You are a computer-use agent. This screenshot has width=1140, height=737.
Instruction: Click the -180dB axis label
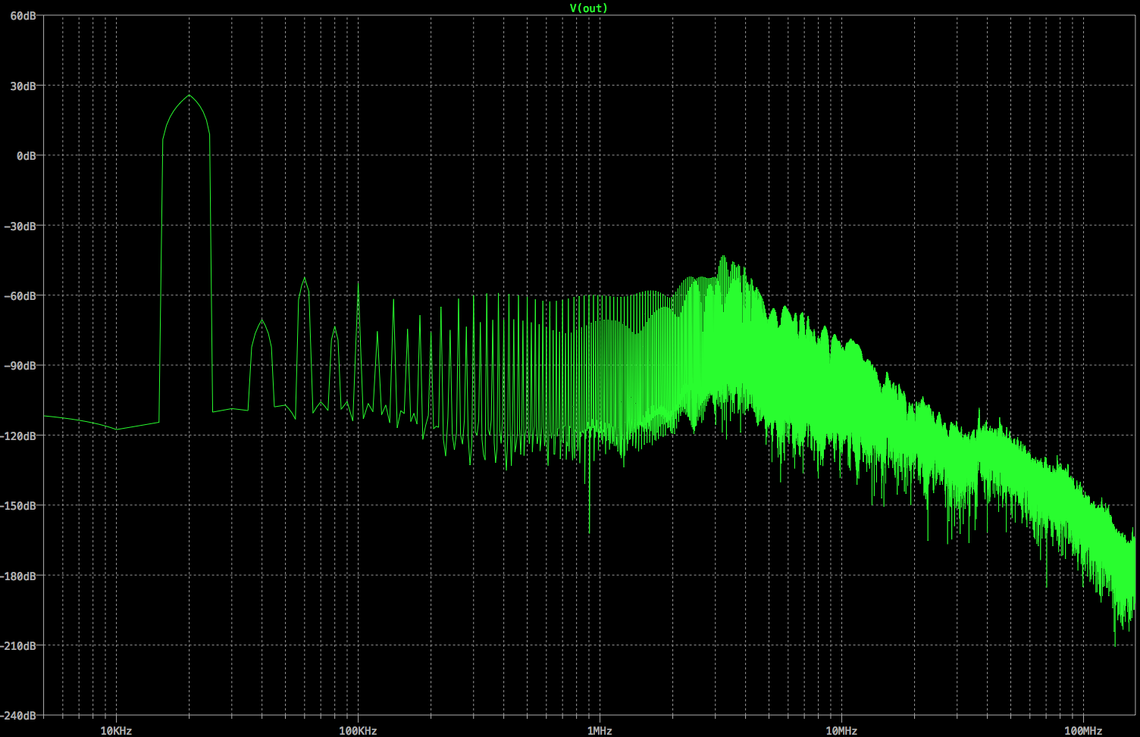18,576
